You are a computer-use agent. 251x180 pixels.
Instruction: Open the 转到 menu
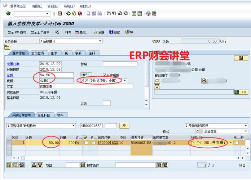click(53, 6)
